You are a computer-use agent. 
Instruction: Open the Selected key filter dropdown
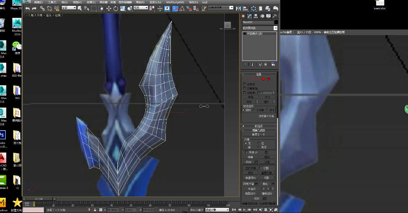(x=217, y=210)
